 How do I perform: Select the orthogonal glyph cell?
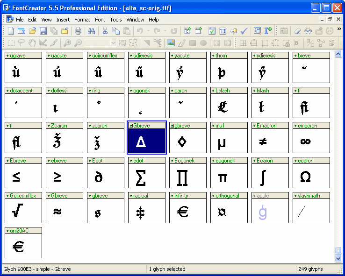coord(229,208)
